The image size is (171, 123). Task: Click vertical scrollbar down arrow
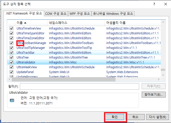click(x=163, y=75)
